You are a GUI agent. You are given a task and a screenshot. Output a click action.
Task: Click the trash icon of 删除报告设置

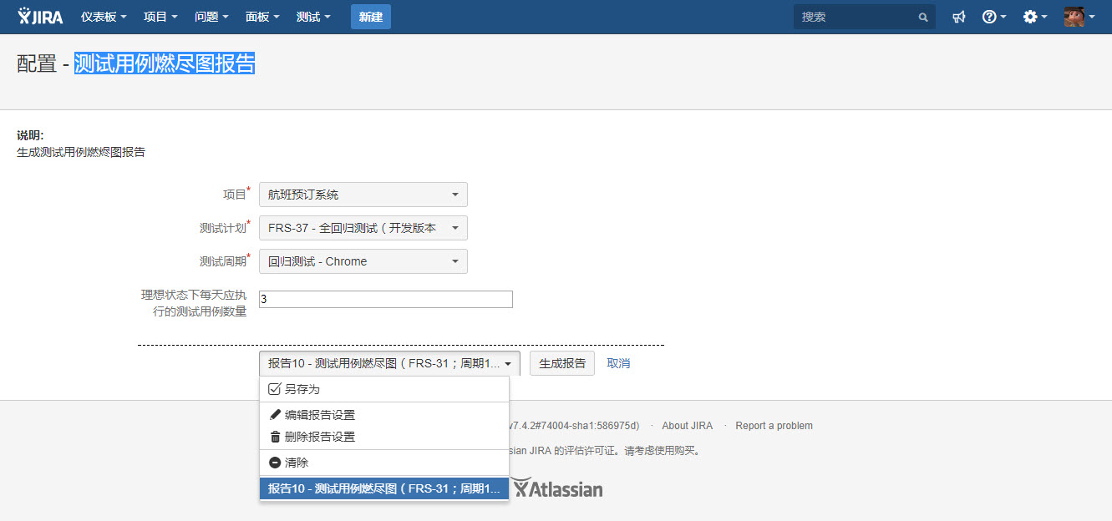tap(275, 437)
